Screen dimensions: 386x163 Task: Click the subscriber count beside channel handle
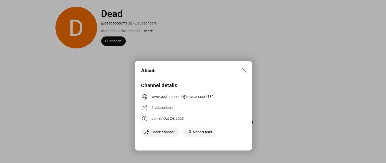[145, 23]
